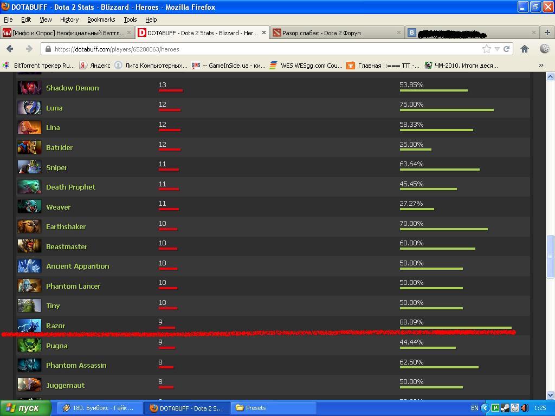This screenshot has width=555, height=416.
Task: Open Ancient Apparition hero link
Action: (x=78, y=266)
